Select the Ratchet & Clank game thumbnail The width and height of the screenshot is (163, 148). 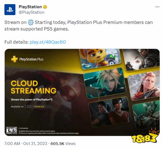100,59
